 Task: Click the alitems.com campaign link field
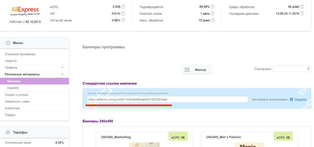point(168,99)
